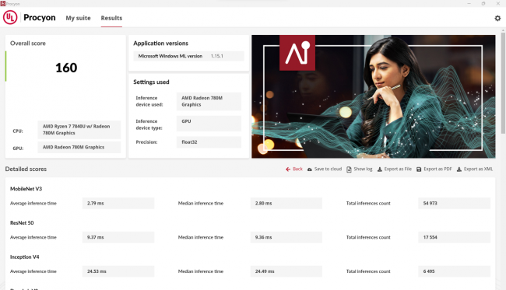Image resolution: width=506 pixels, height=290 pixels.
Task: Maximize the Procyon window
Action: (x=483, y=4)
